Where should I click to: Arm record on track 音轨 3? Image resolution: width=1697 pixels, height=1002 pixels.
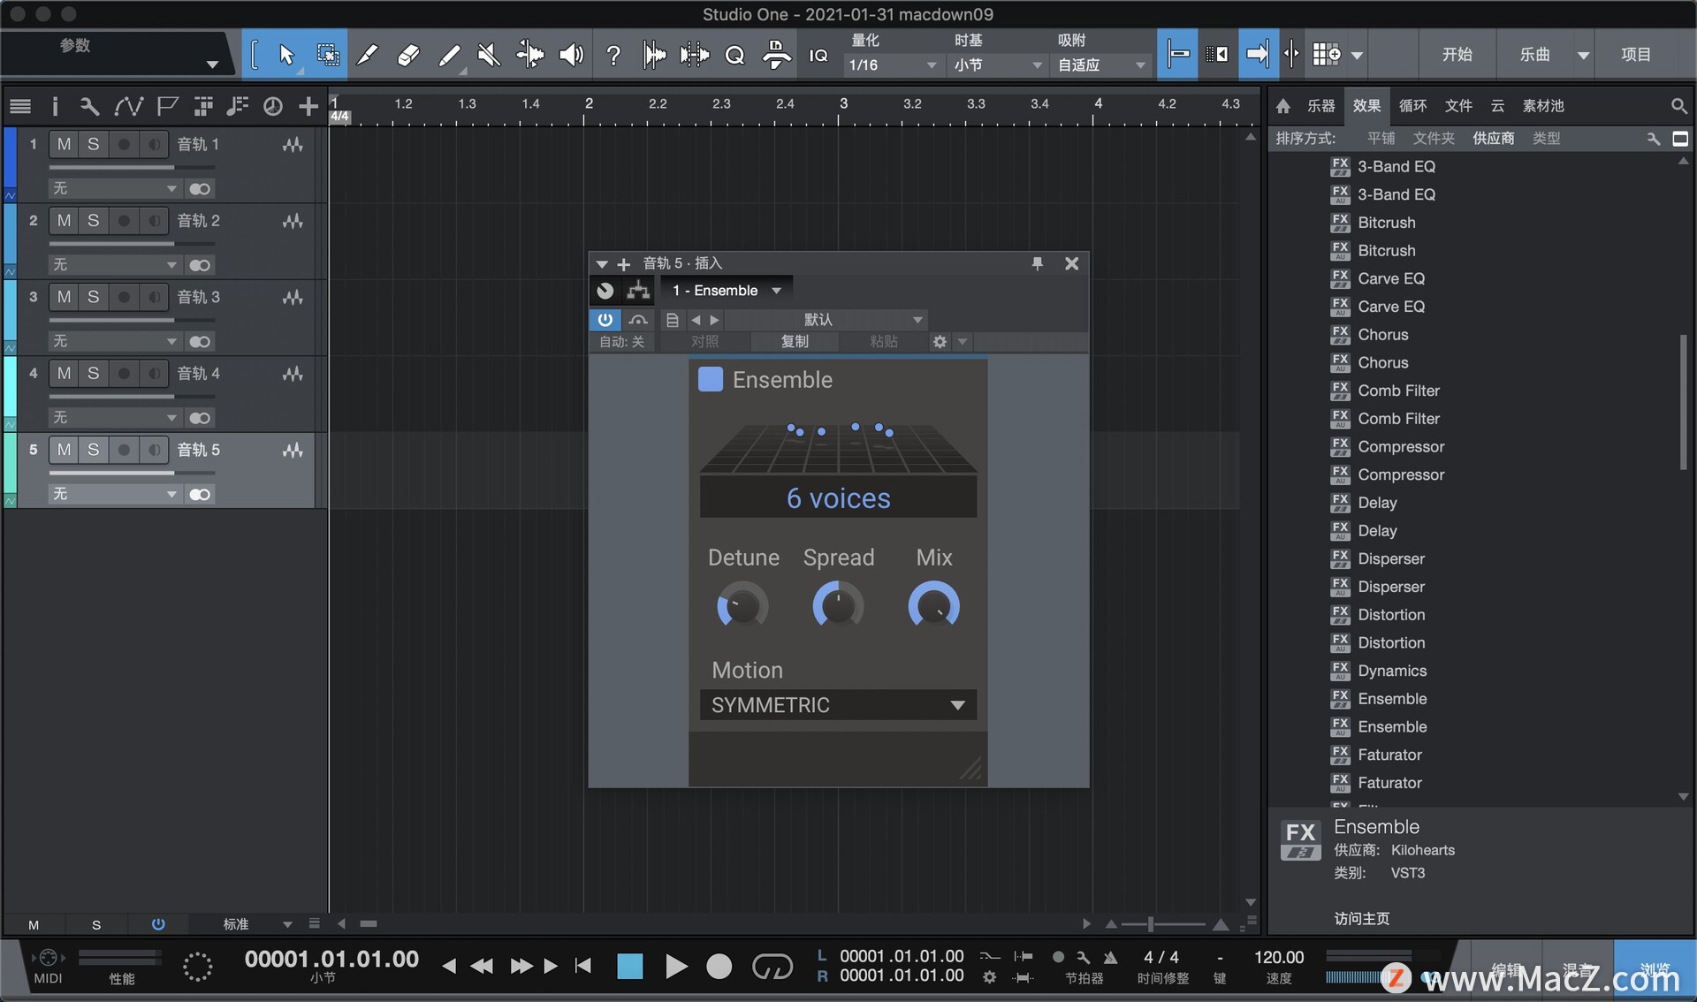(124, 297)
